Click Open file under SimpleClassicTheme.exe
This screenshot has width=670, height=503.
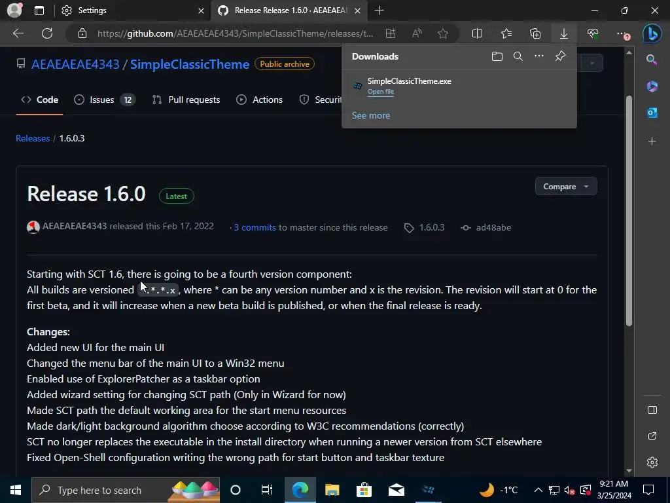pyautogui.click(x=381, y=92)
